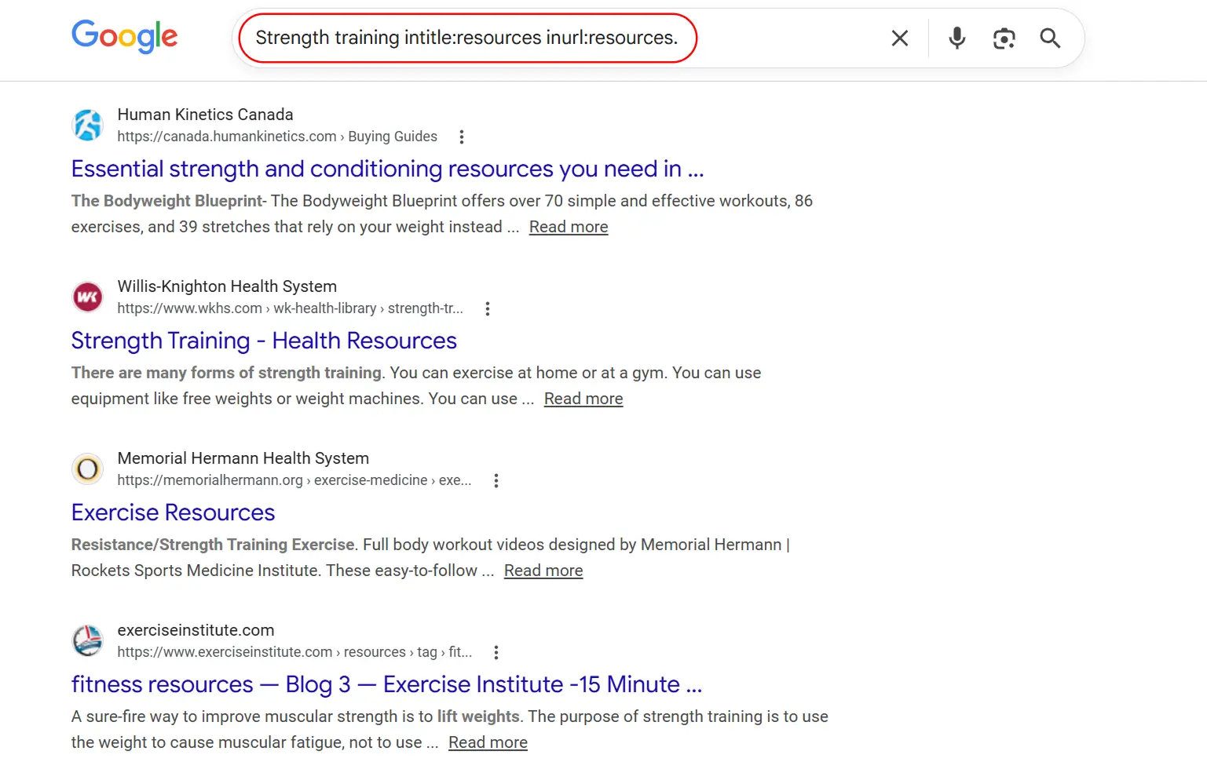Click inside the search input field
The height and width of the screenshot is (762, 1207).
point(466,37)
